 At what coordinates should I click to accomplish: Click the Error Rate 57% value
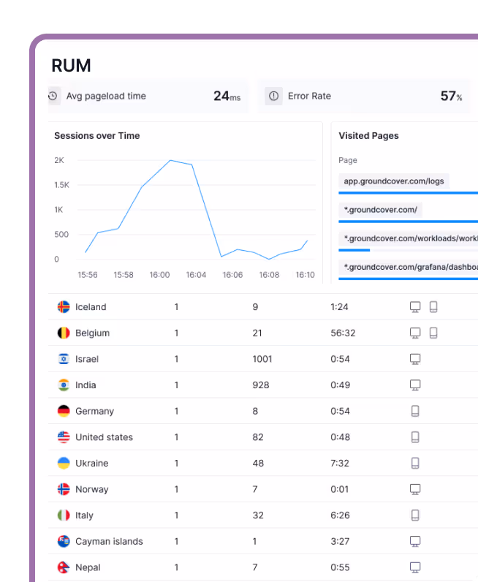point(451,96)
